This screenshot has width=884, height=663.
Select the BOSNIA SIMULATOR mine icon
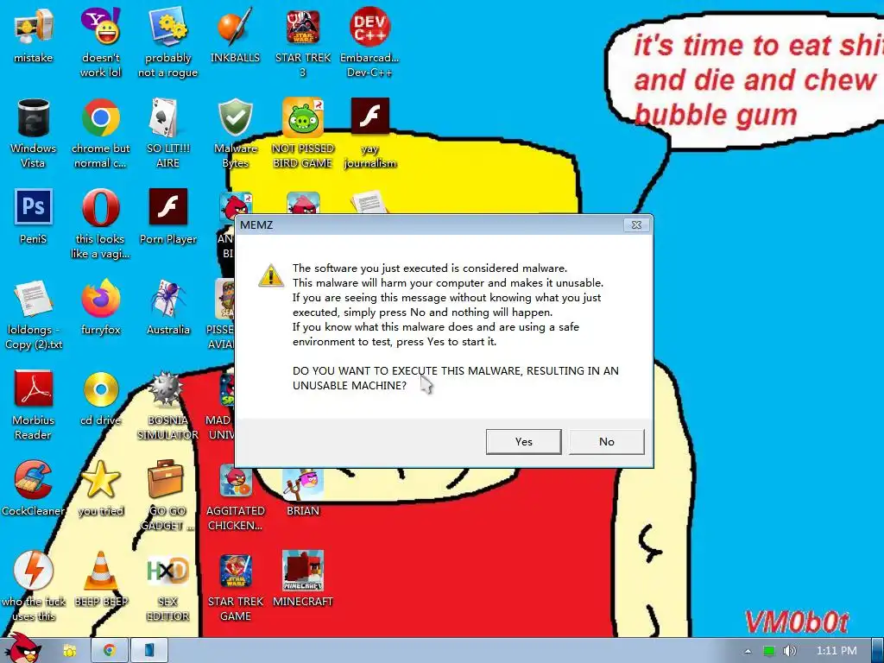168,406
